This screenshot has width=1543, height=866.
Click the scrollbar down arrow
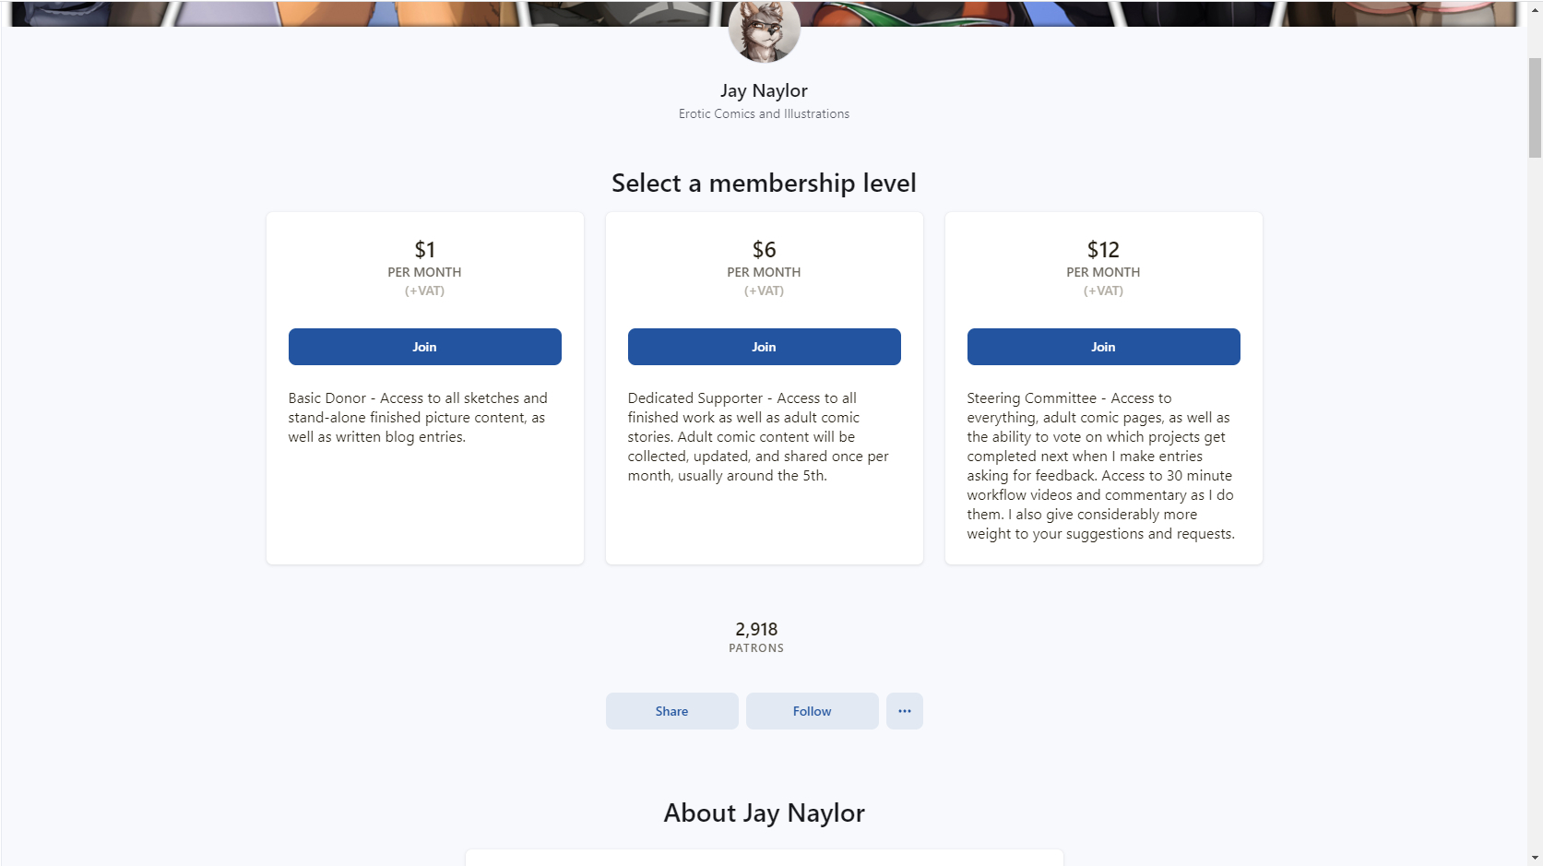[x=1535, y=858]
